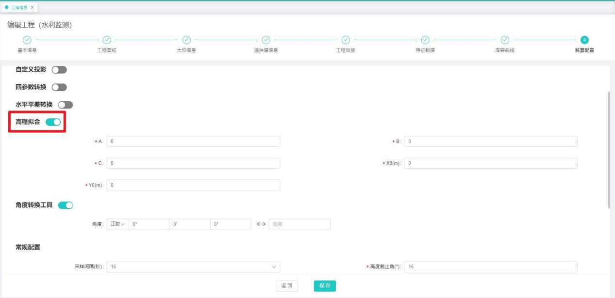Viewport: 615px width, 298px height.
Task: Expand the 正数 angle sign selector
Action: 117,224
